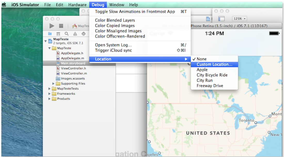Select the MapTeste project file
The height and width of the screenshot is (157, 284).
[x=68, y=41]
